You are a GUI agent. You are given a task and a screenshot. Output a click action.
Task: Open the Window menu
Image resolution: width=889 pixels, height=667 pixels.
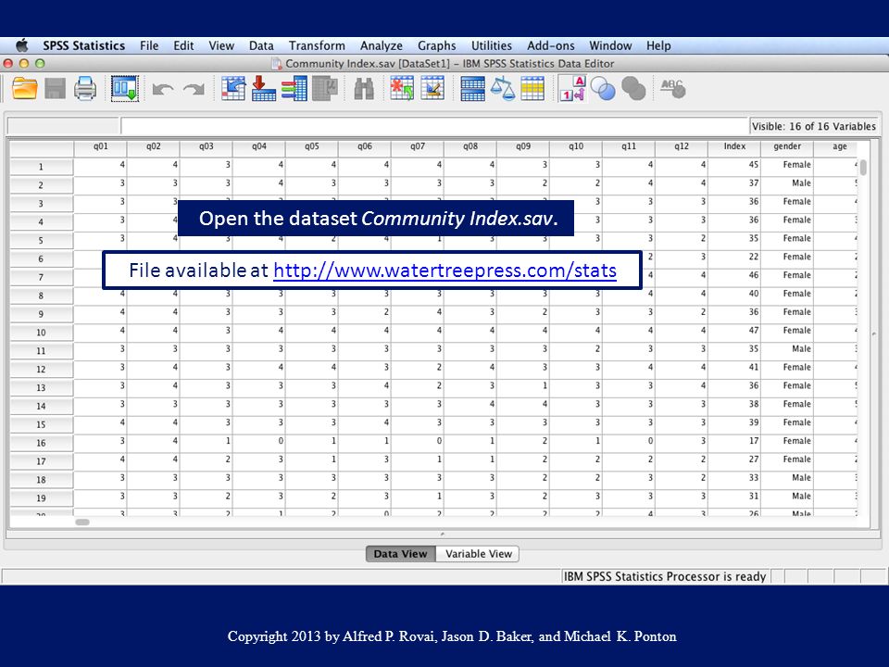click(x=610, y=45)
